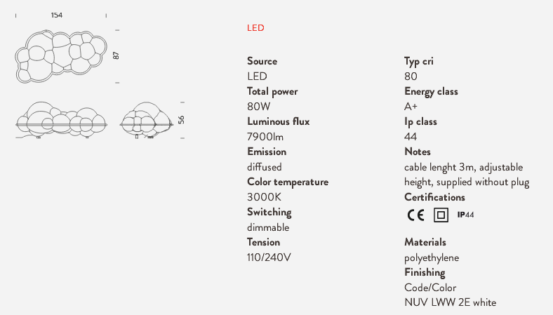The height and width of the screenshot is (315, 553).
Task: Click the Class II double-square certification icon
Action: 441,215
